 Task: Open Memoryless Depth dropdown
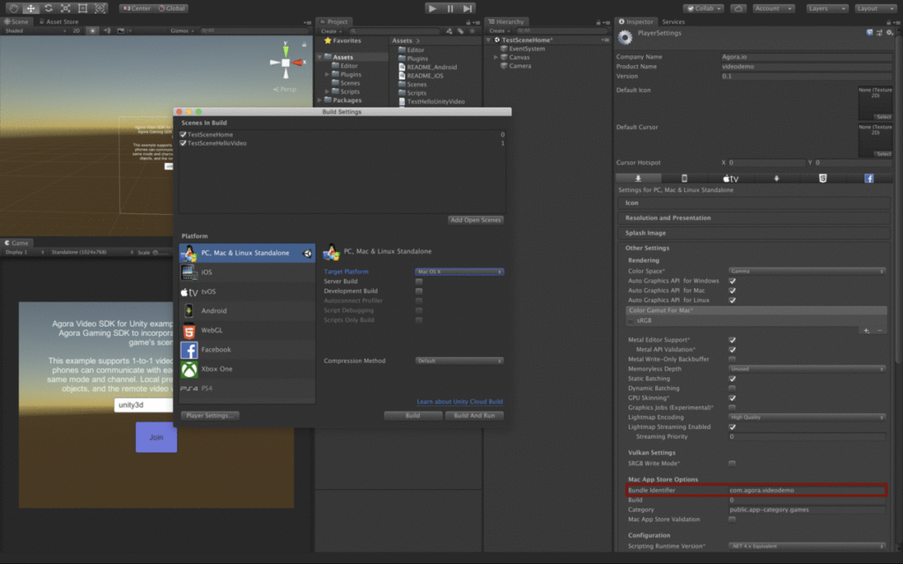click(807, 369)
